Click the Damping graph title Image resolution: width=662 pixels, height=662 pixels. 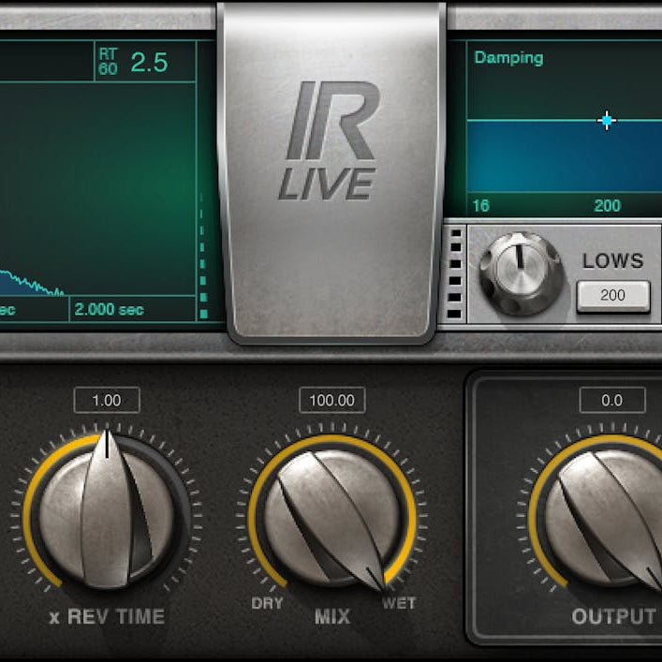pyautogui.click(x=508, y=58)
